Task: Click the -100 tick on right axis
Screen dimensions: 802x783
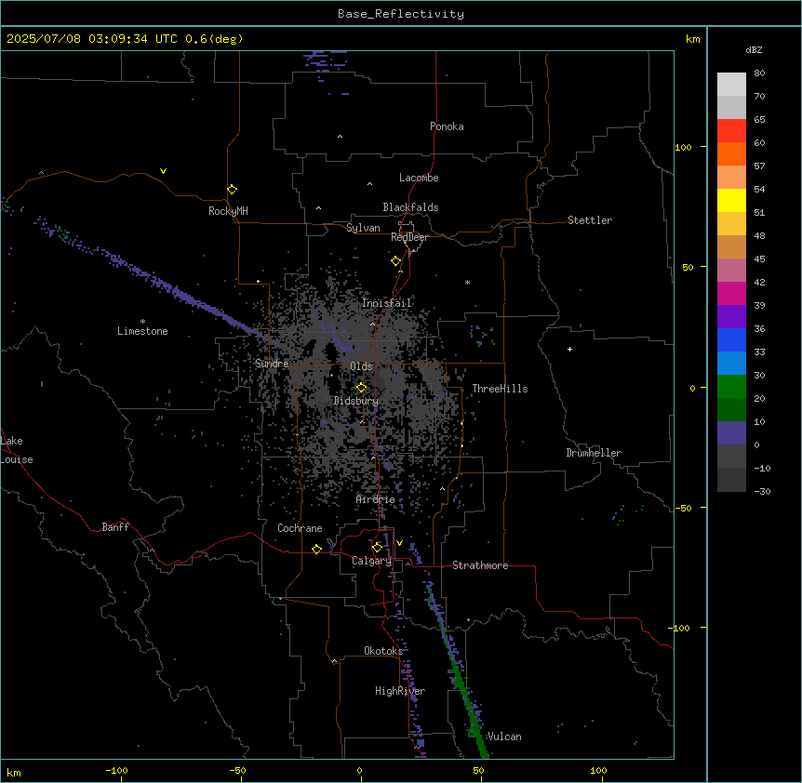Action: click(680, 628)
